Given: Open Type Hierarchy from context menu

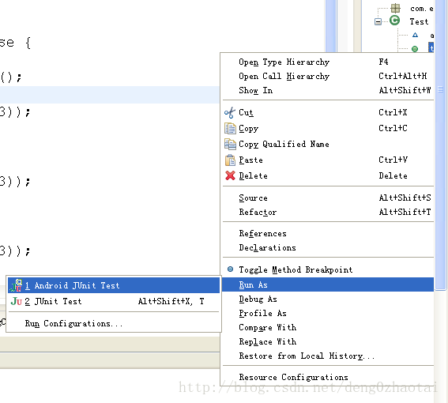Looking at the screenshot, I should click(x=328, y=62).
